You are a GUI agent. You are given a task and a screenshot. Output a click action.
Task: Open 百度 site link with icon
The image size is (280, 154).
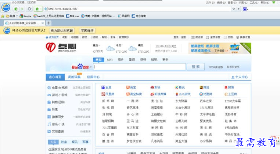coord(107,87)
